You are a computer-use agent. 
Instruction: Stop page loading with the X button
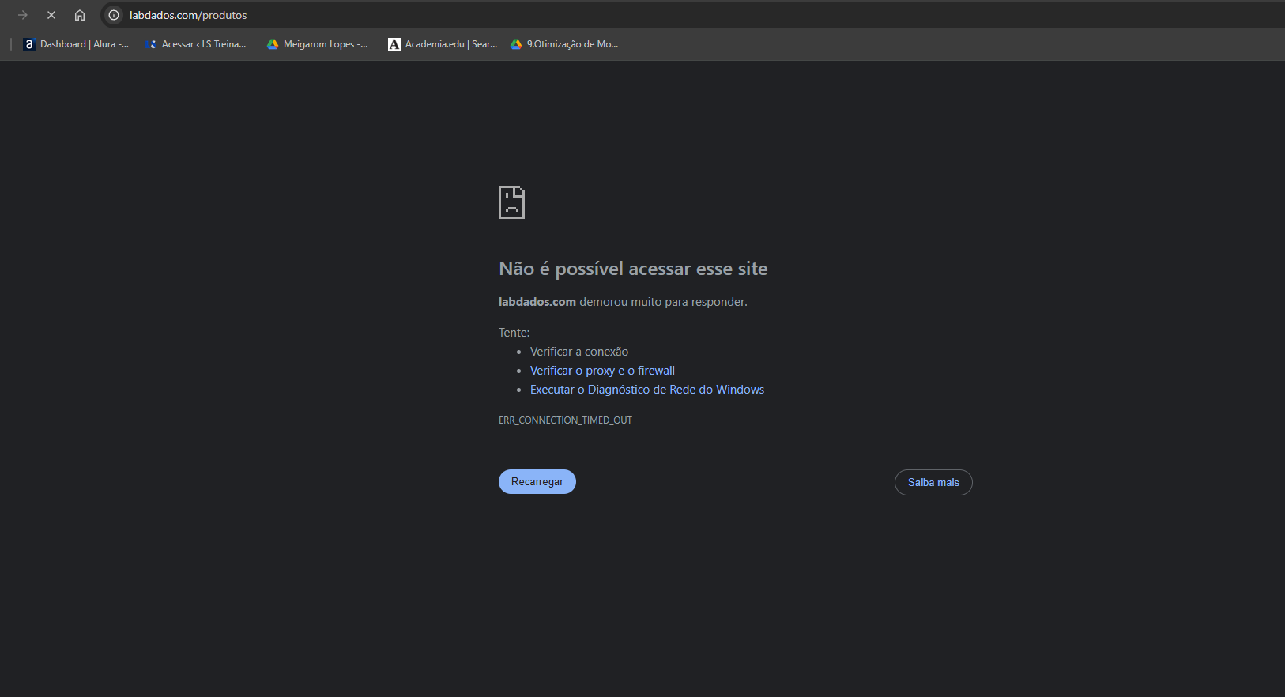pyautogui.click(x=51, y=15)
